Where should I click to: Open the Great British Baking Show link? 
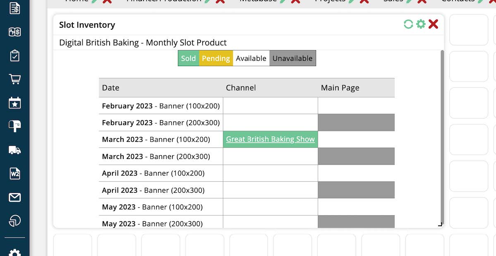click(x=270, y=140)
